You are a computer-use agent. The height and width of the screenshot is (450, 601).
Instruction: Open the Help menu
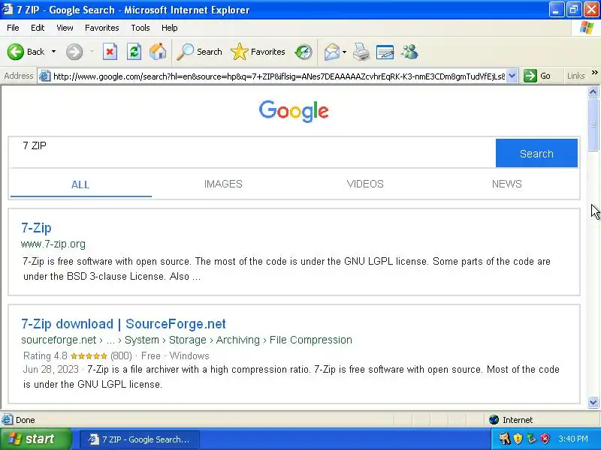pos(170,28)
